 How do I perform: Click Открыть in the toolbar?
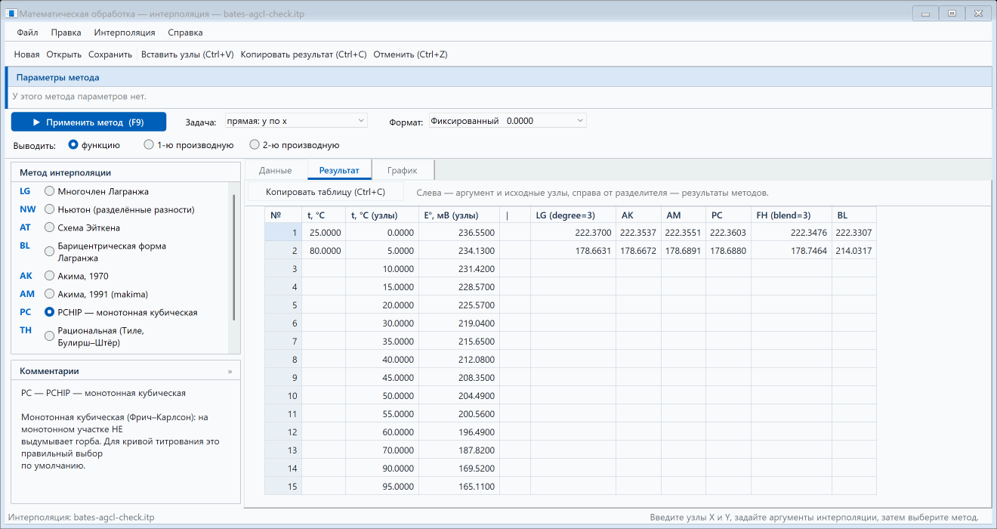click(64, 54)
